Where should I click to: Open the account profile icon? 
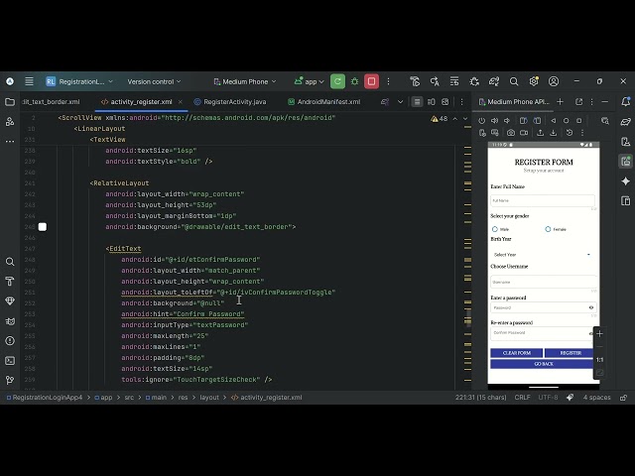pos(554,81)
